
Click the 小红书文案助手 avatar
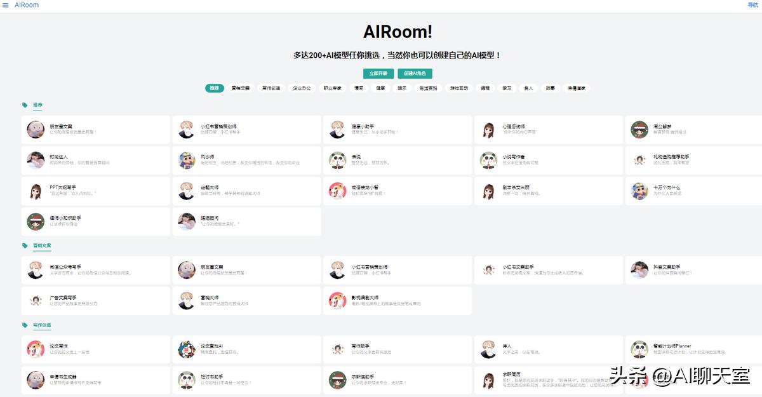coord(488,270)
